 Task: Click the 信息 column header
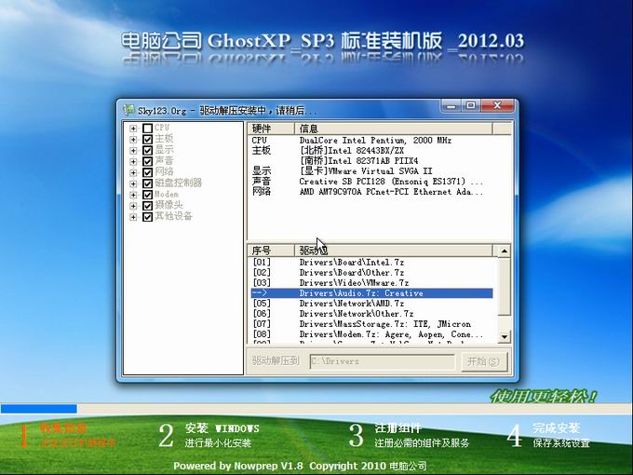pos(394,129)
